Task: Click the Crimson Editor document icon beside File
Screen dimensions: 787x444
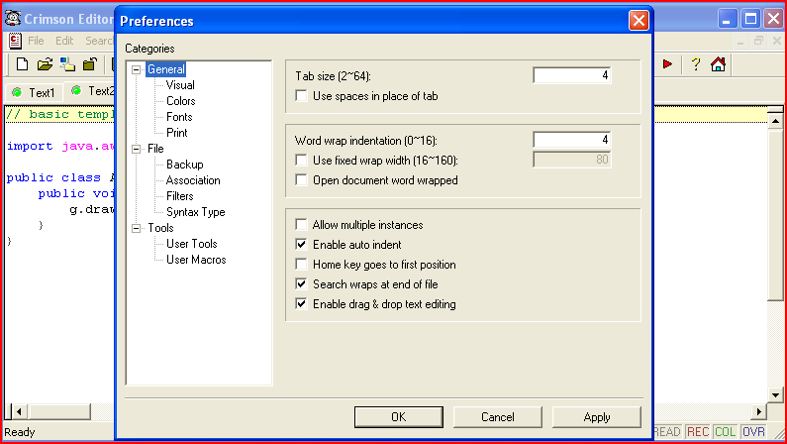Action: tap(15, 41)
